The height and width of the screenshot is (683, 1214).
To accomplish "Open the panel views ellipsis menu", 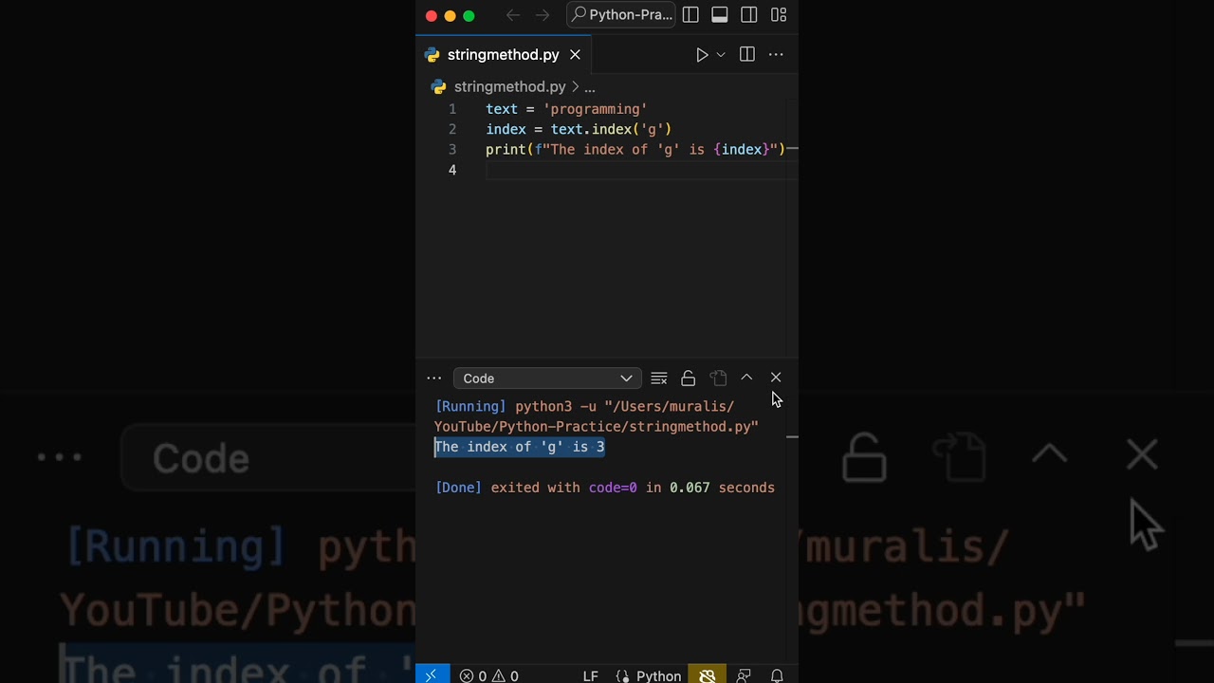I will click(x=434, y=378).
